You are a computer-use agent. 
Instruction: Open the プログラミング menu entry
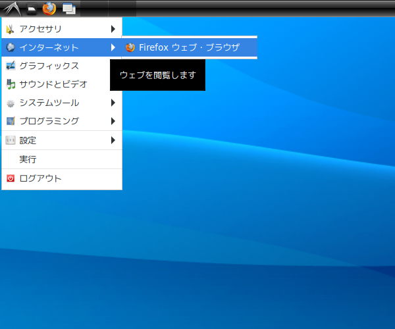62,121
